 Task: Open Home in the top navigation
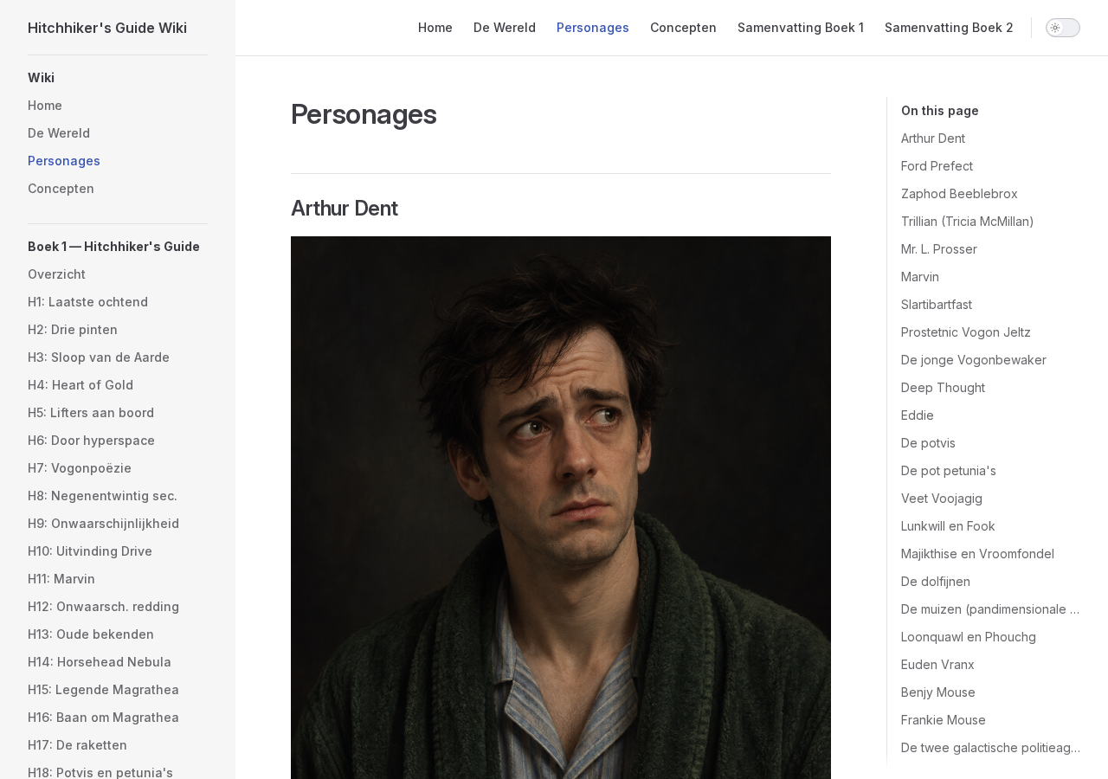[435, 28]
